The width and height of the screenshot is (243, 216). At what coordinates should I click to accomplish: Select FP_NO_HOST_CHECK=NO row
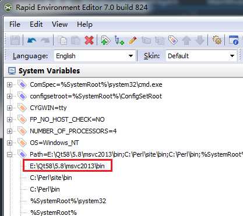67,119
